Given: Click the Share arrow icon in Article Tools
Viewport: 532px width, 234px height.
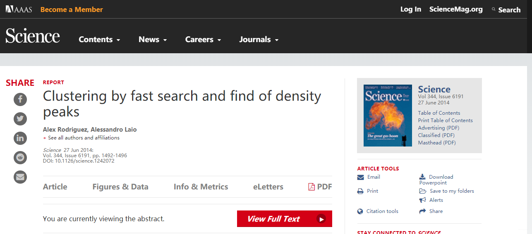Looking at the screenshot, I should click(423, 211).
